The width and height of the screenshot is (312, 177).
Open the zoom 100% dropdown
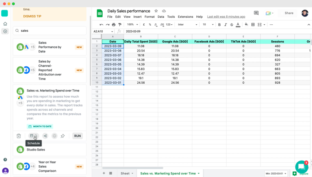[x=132, y=24]
